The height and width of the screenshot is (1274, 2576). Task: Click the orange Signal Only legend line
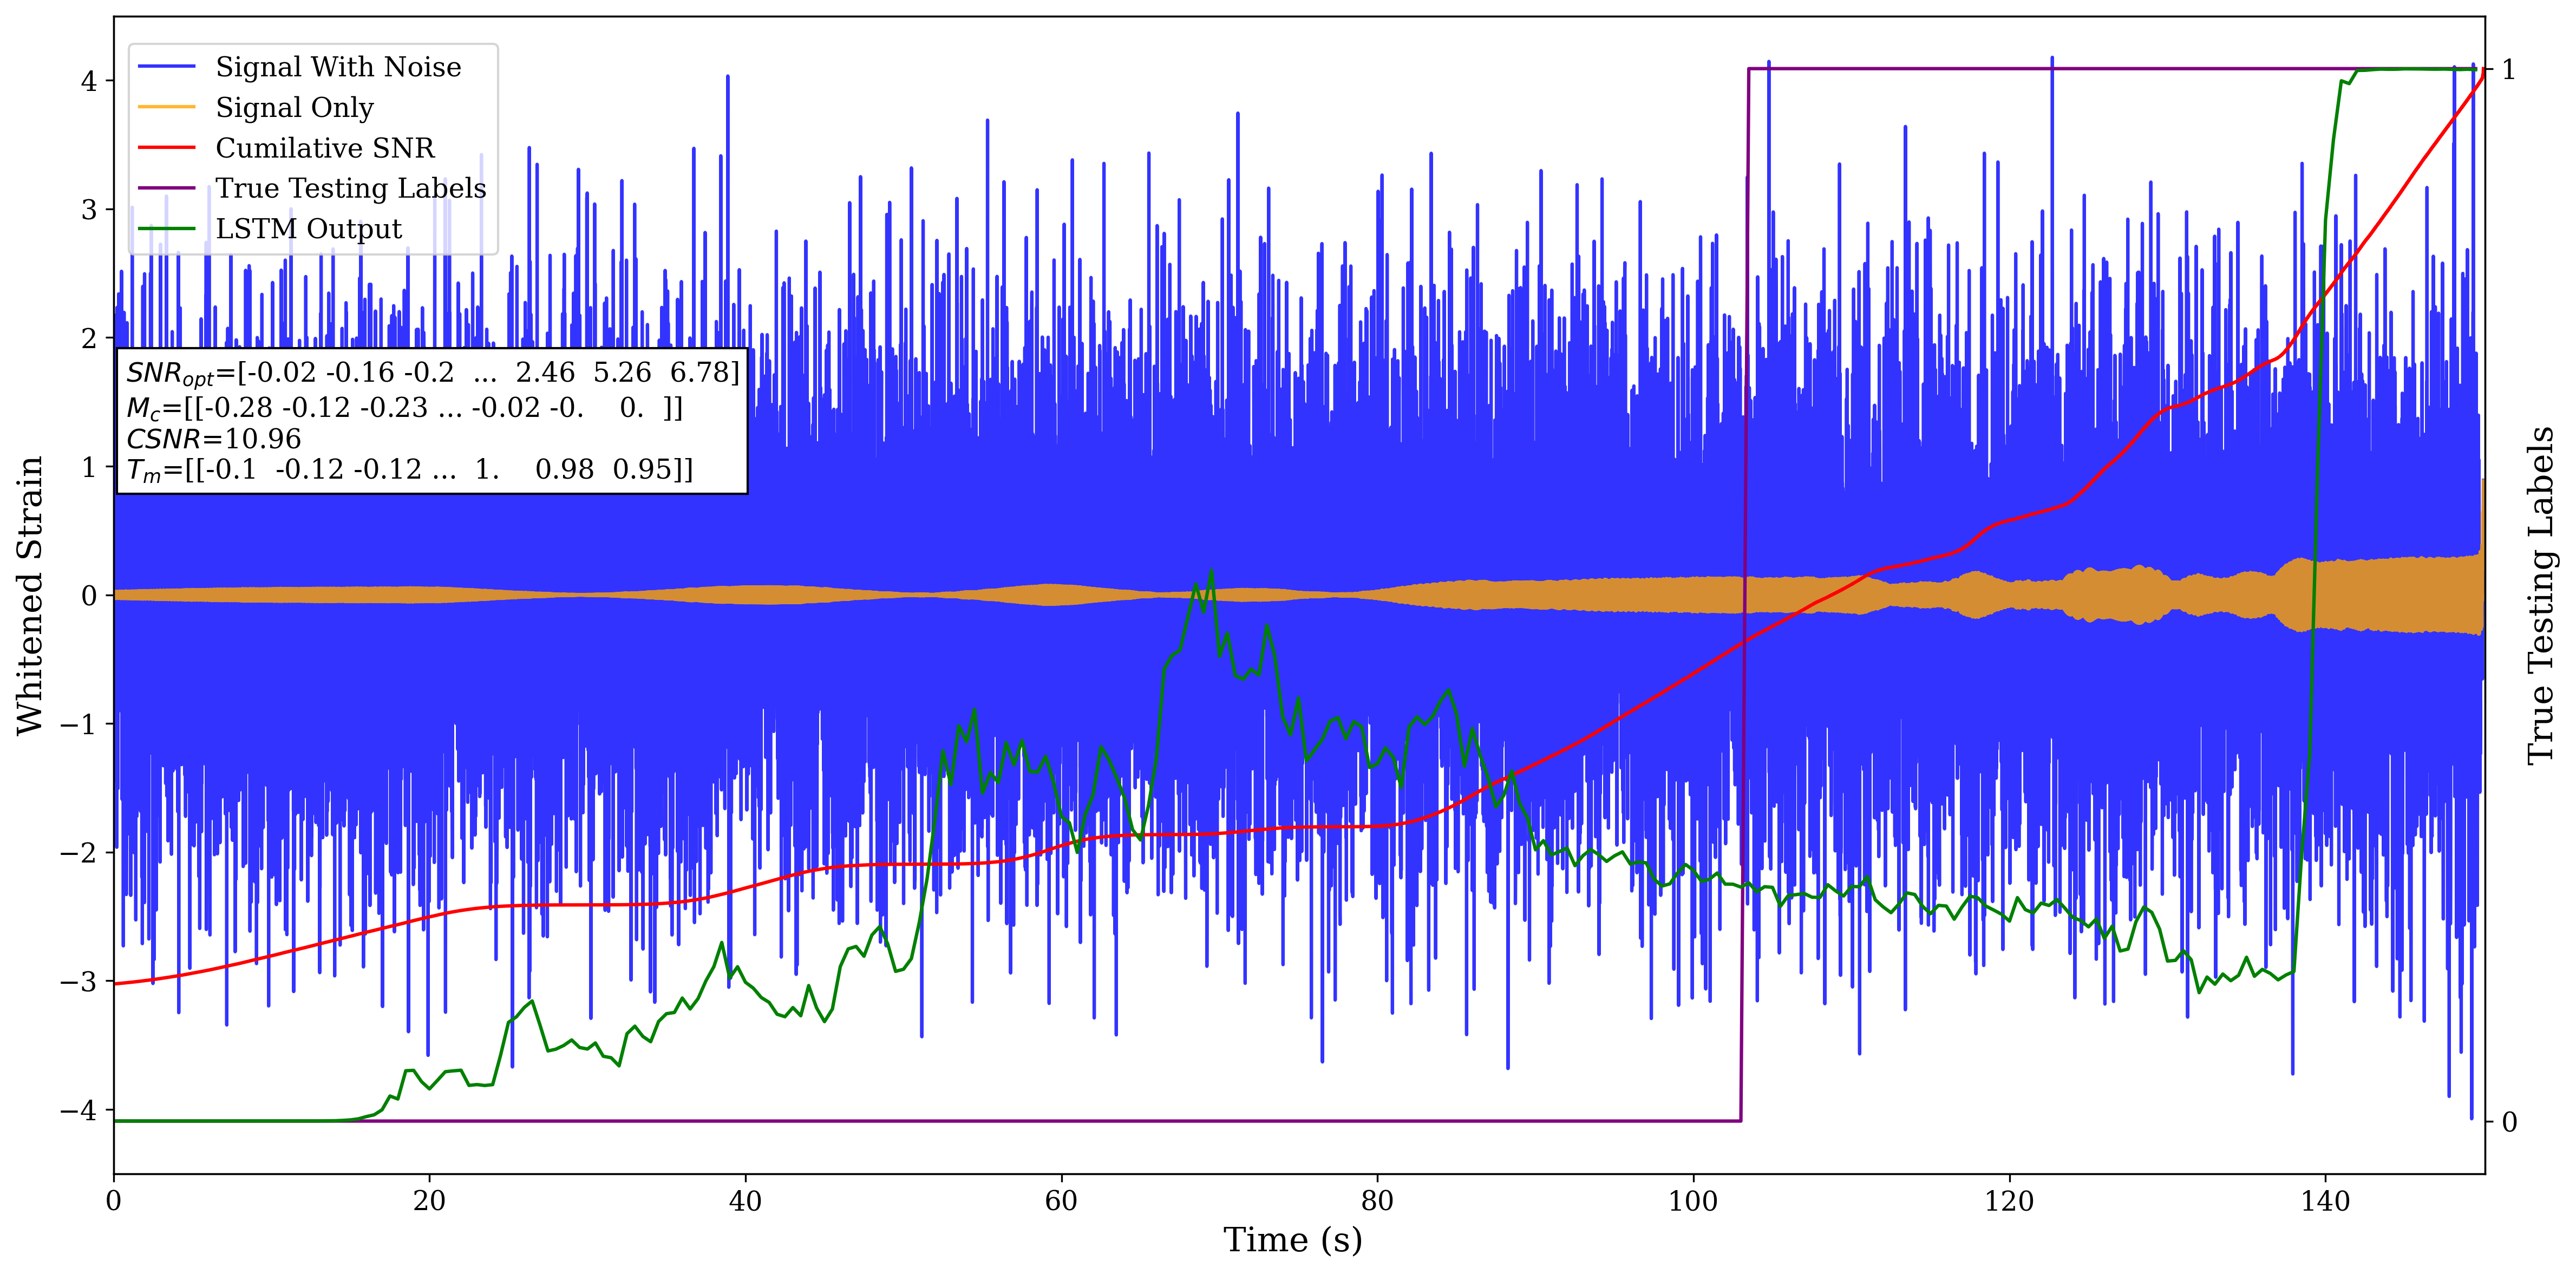166,107
